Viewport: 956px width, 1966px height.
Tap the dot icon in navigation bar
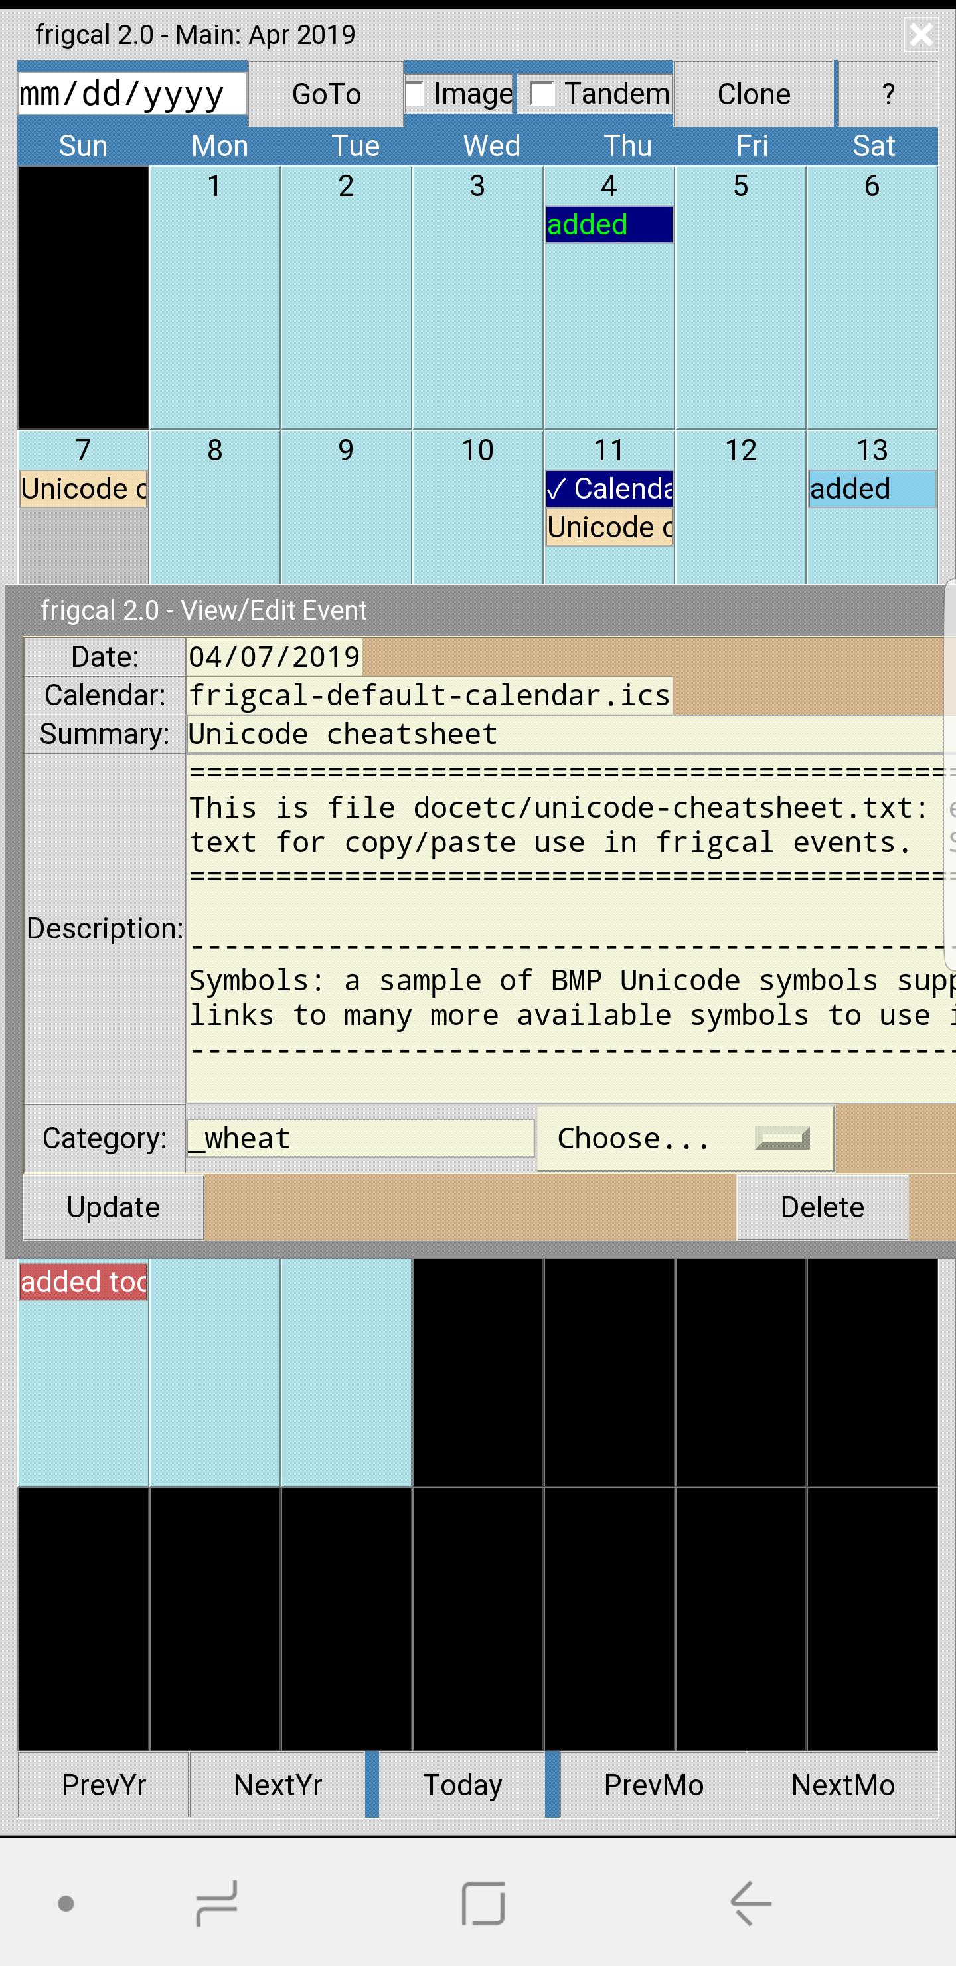pyautogui.click(x=66, y=1904)
